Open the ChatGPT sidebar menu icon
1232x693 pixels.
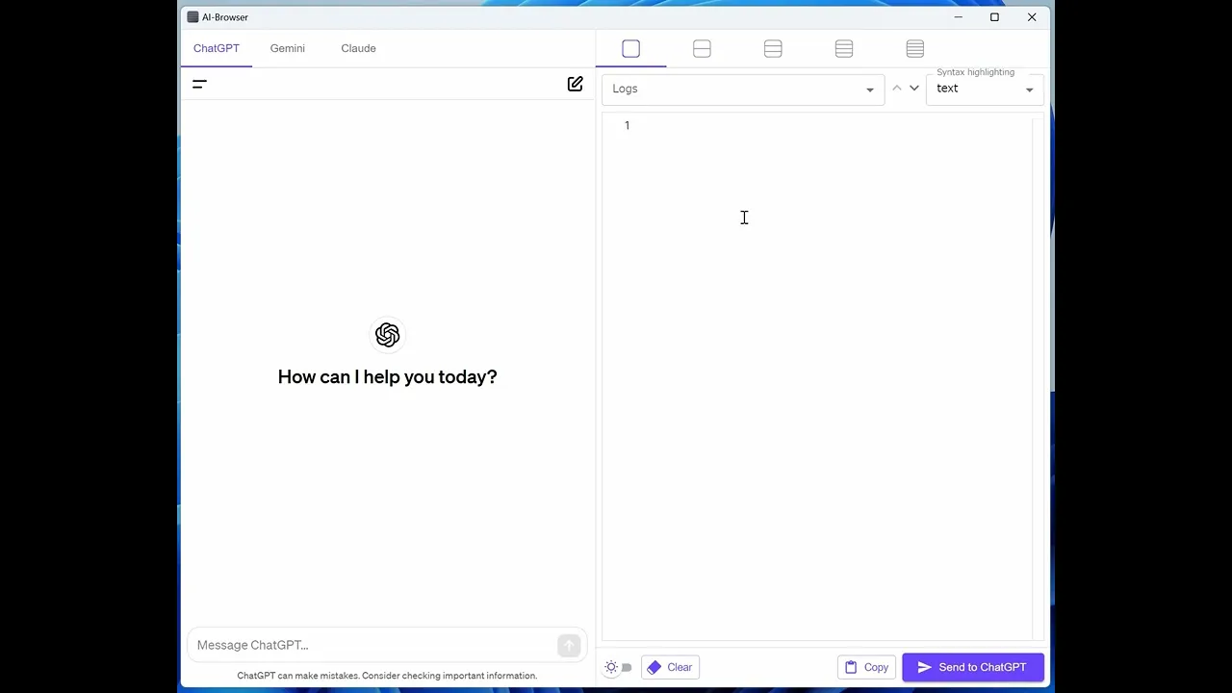click(199, 85)
